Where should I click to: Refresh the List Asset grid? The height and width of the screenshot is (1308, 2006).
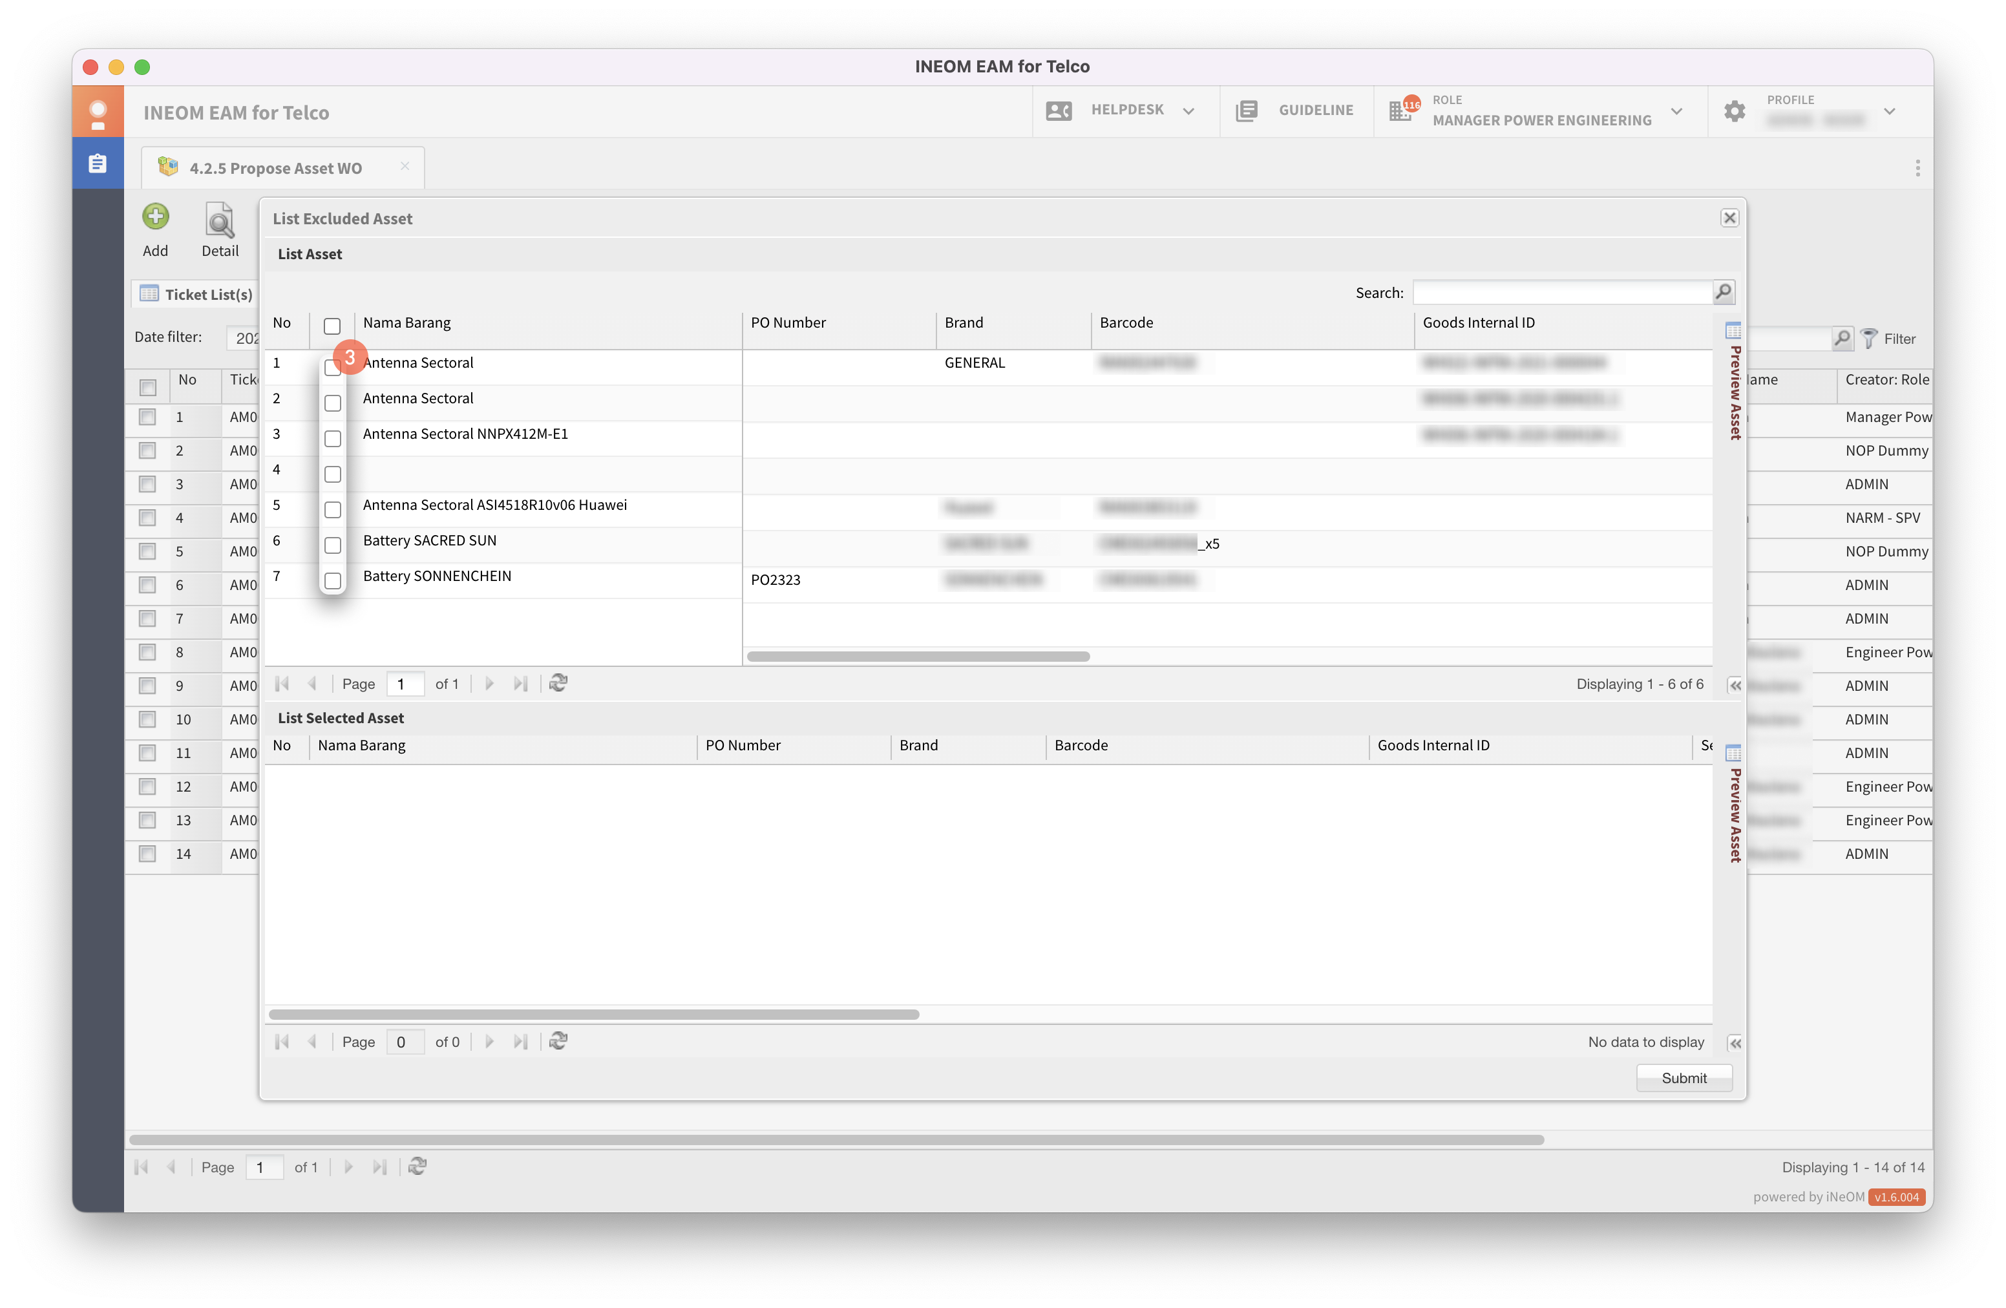(558, 684)
